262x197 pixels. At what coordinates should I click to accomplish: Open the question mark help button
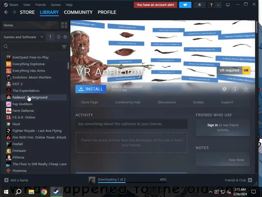pos(211,5)
